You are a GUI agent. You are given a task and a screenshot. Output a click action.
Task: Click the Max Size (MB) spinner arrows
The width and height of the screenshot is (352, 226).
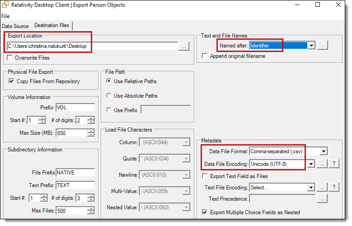[91, 133]
